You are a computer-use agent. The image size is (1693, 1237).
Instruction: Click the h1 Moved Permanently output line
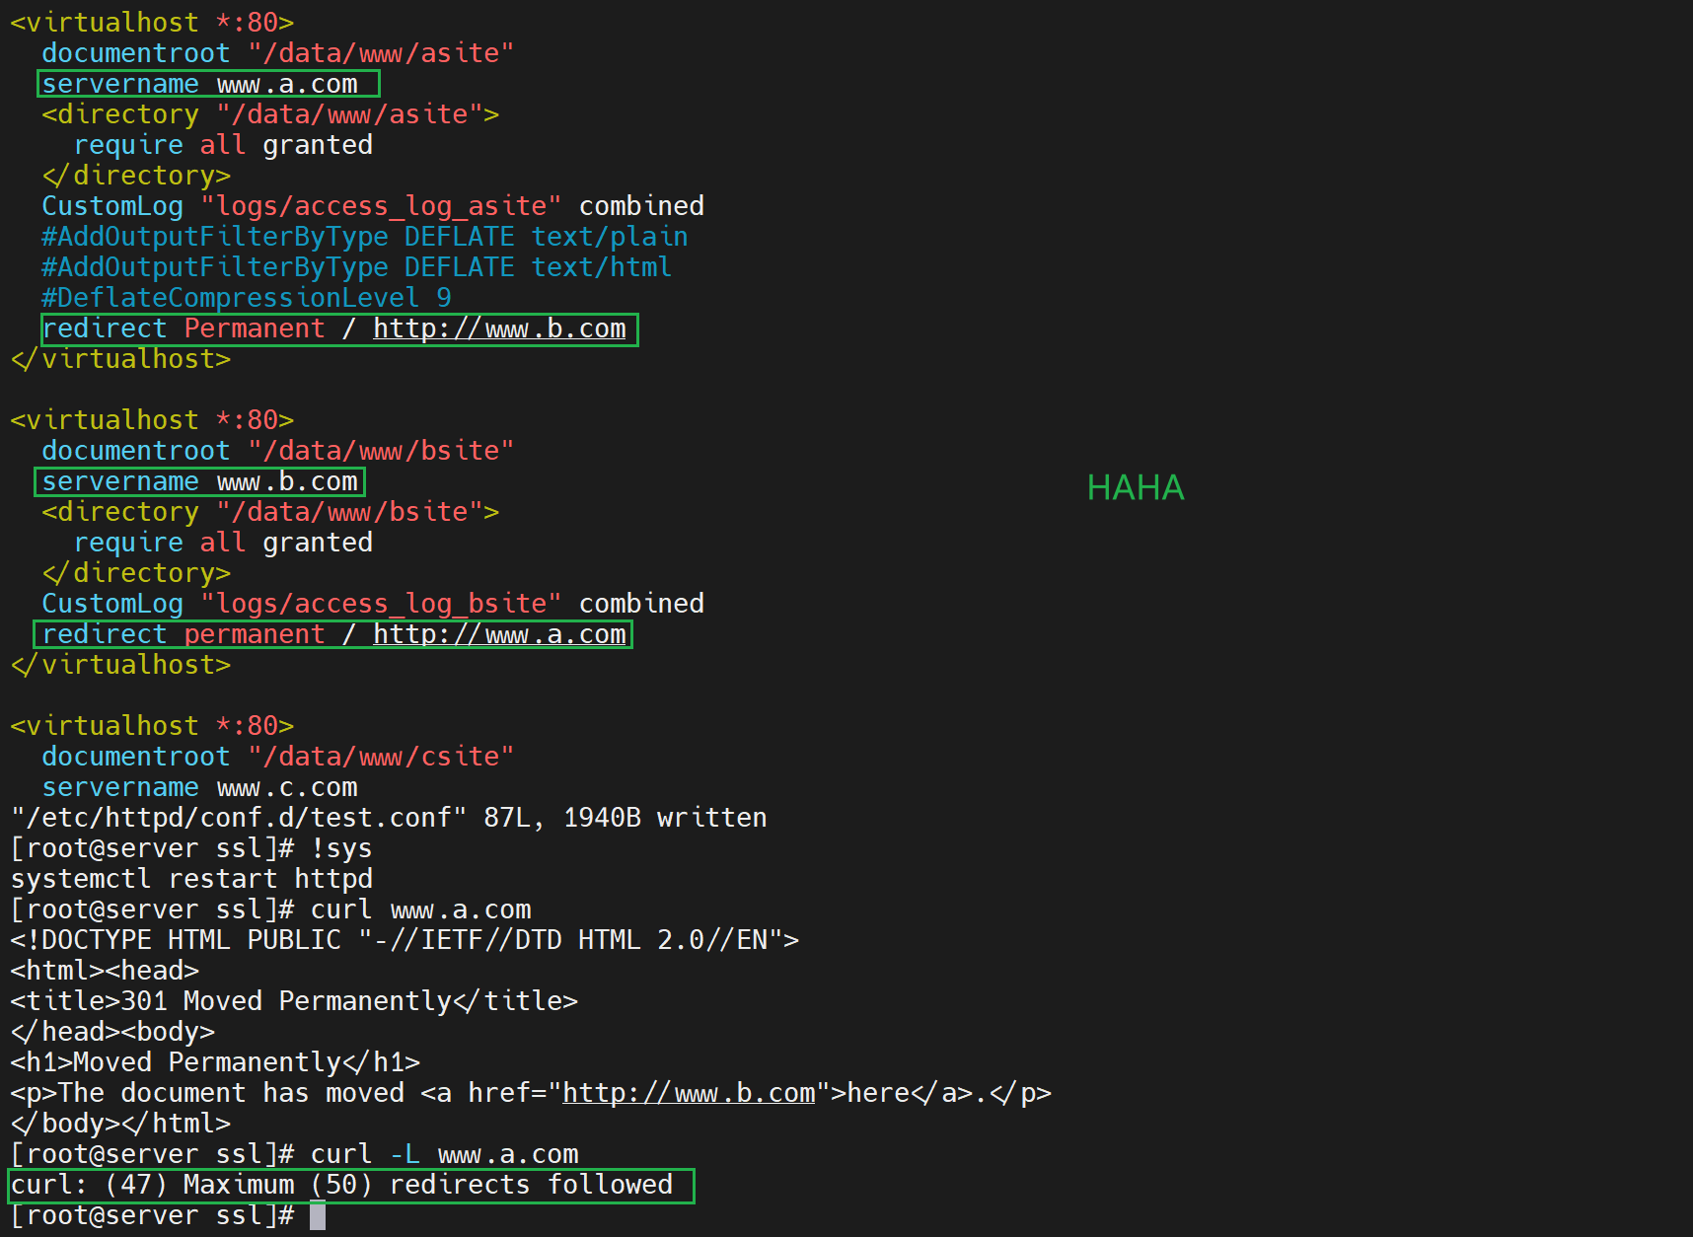215,1062
